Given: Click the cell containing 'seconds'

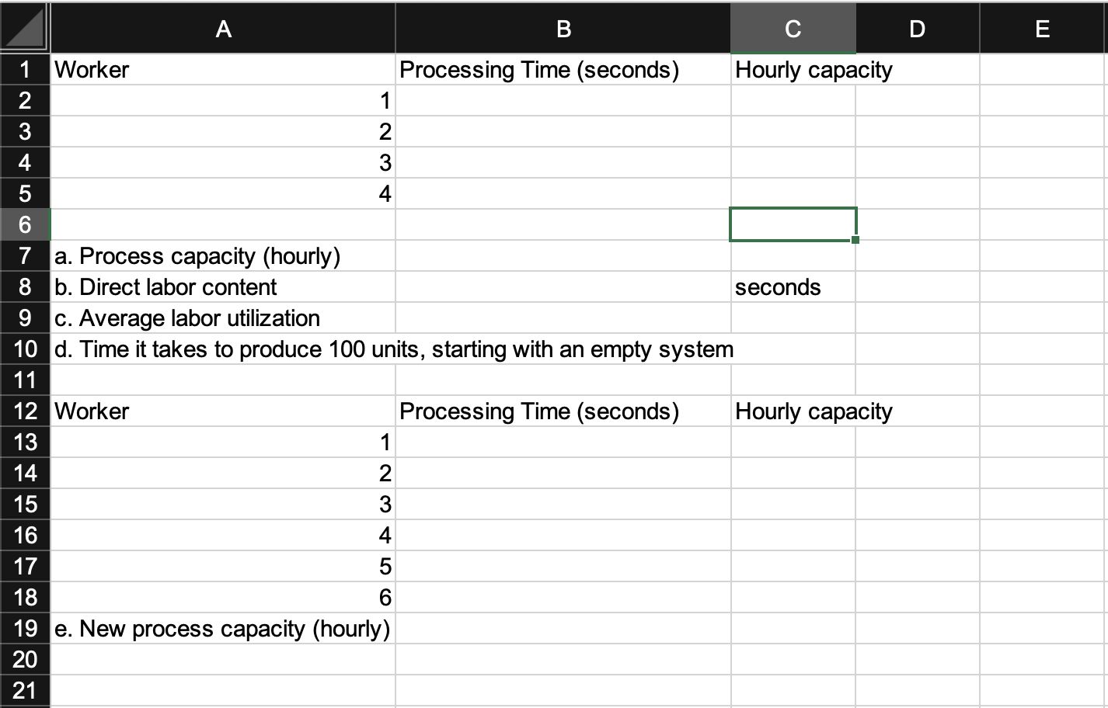Looking at the screenshot, I should click(792, 286).
